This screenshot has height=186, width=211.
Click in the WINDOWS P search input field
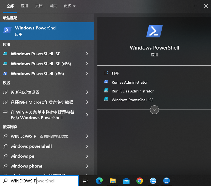coord(39,180)
